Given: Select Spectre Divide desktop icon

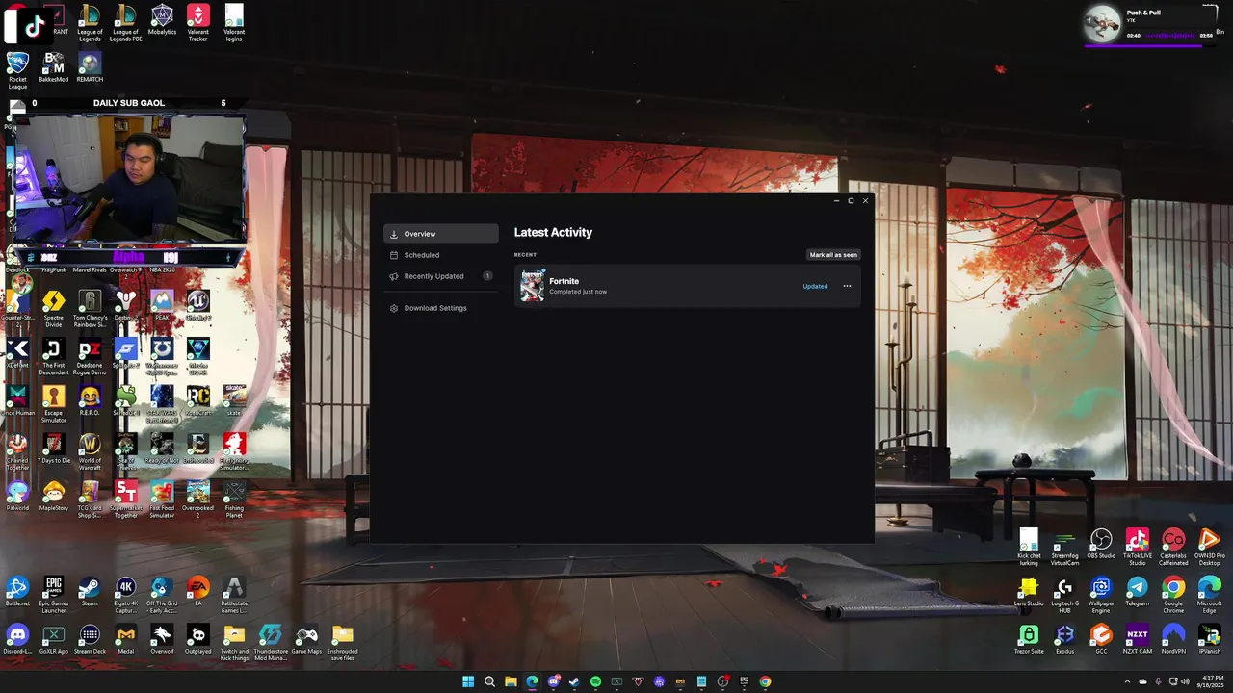Looking at the screenshot, I should (54, 308).
